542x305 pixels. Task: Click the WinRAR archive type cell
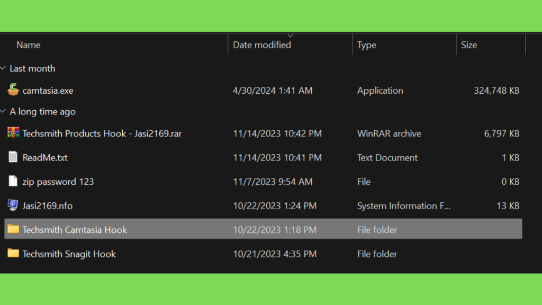point(389,133)
